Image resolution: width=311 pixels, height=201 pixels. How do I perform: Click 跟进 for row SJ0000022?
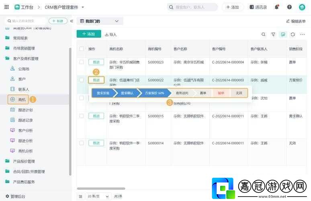96,80
